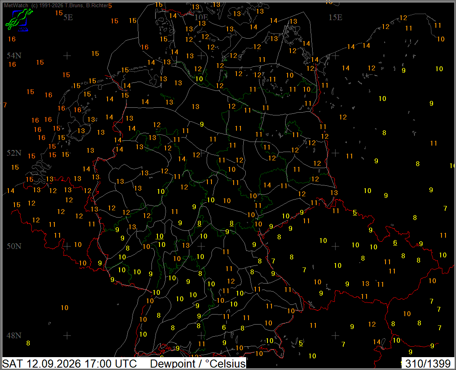
Task: Click the 52N latitude label
Action: (14, 153)
